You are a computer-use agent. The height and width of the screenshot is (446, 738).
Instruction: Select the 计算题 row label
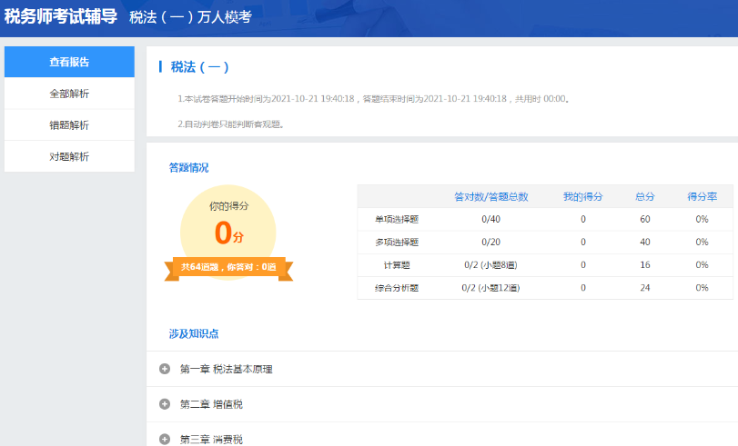pos(397,264)
